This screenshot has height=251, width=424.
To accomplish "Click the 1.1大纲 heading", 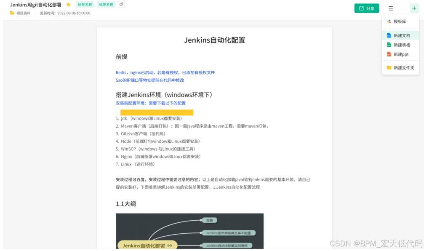I will tap(126, 204).
